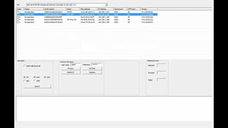The height and width of the screenshot is (128, 228).
Task: Open Preview for the selected device
Action: pyautogui.click(x=71, y=68)
